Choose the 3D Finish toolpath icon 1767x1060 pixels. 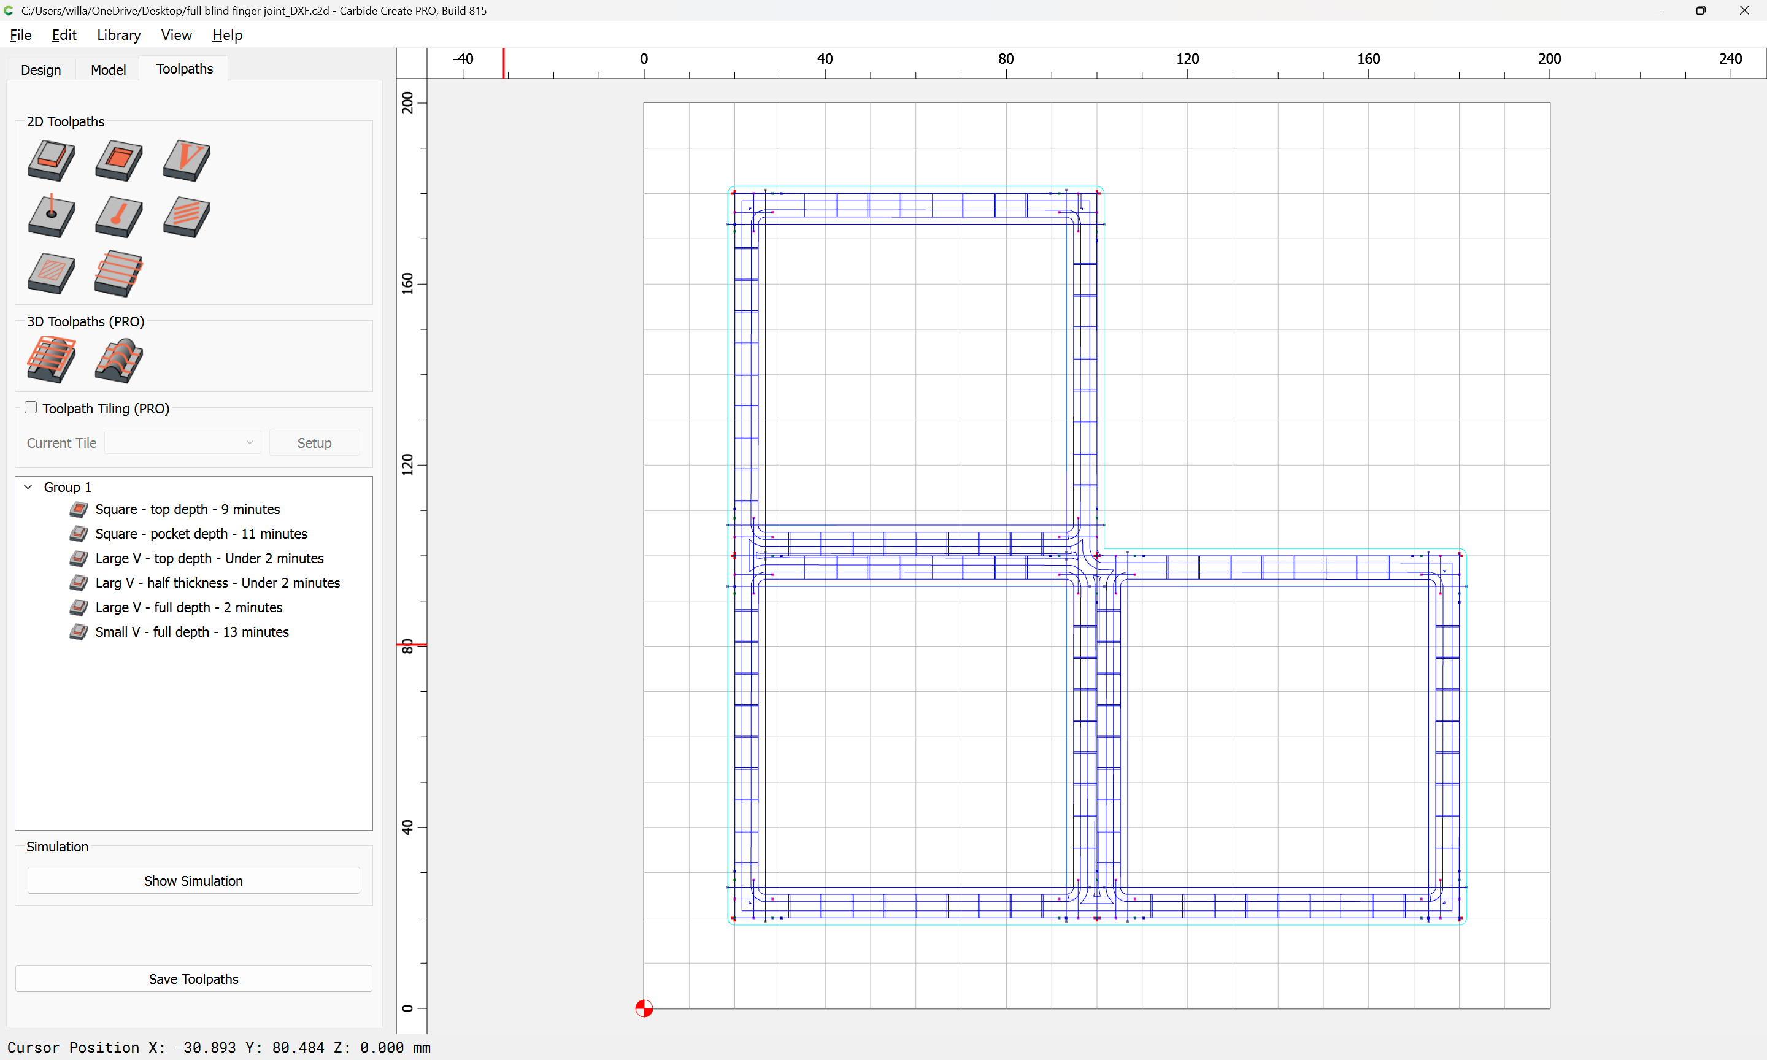[118, 359]
